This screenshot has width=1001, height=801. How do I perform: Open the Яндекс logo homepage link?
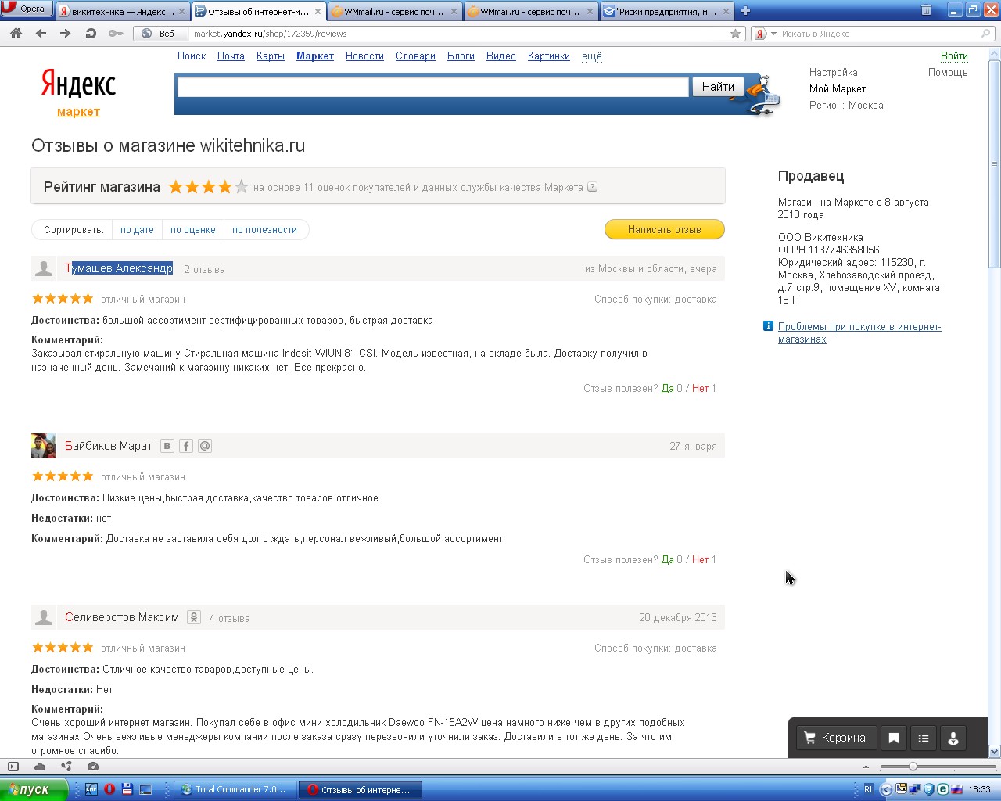[x=78, y=84]
